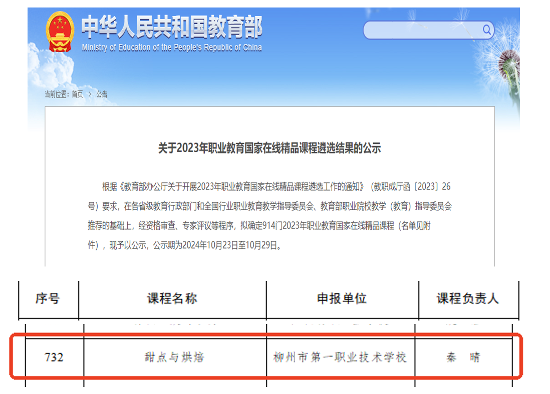Screen dimensions: 550x394
Task: Click the 课程负责人 column header
Action: 468,298
